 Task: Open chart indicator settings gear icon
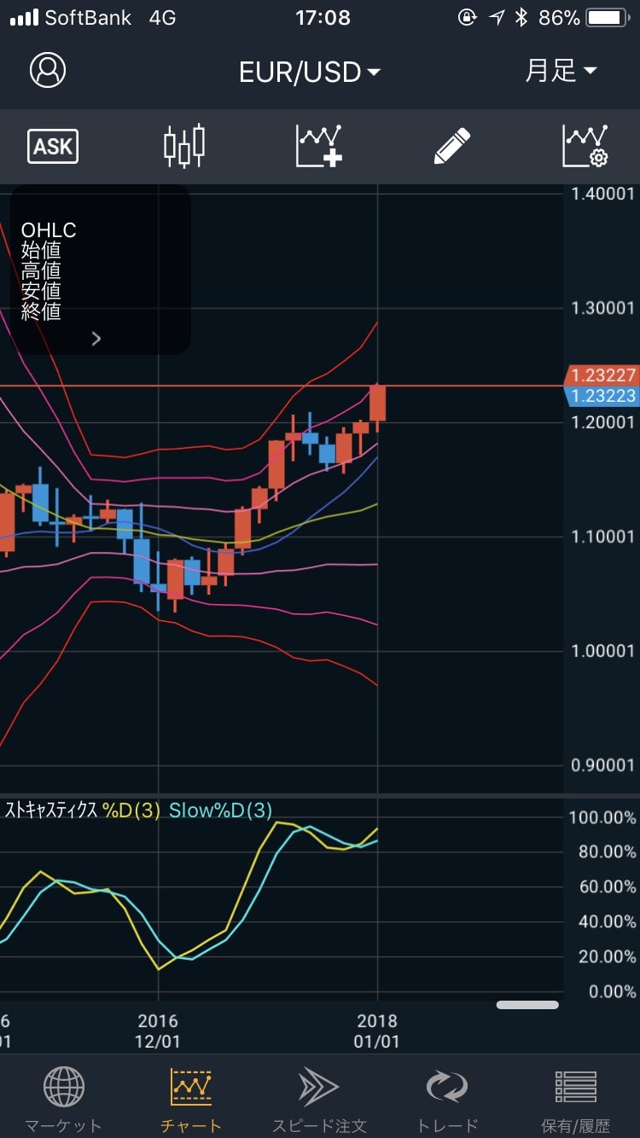pyautogui.click(x=585, y=146)
